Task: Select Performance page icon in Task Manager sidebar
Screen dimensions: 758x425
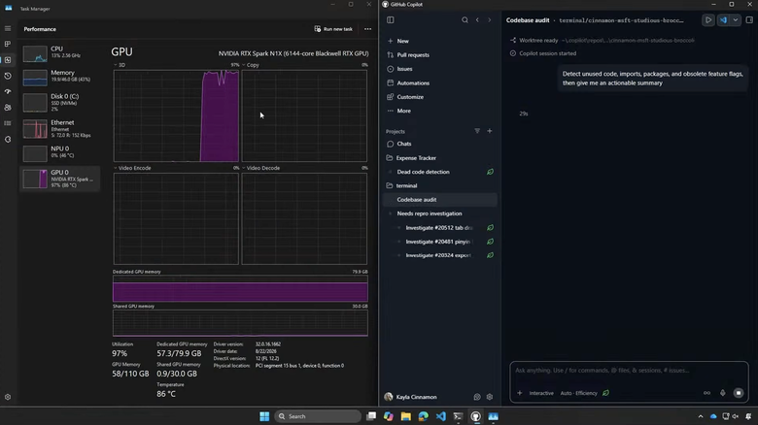Action: [x=8, y=60]
